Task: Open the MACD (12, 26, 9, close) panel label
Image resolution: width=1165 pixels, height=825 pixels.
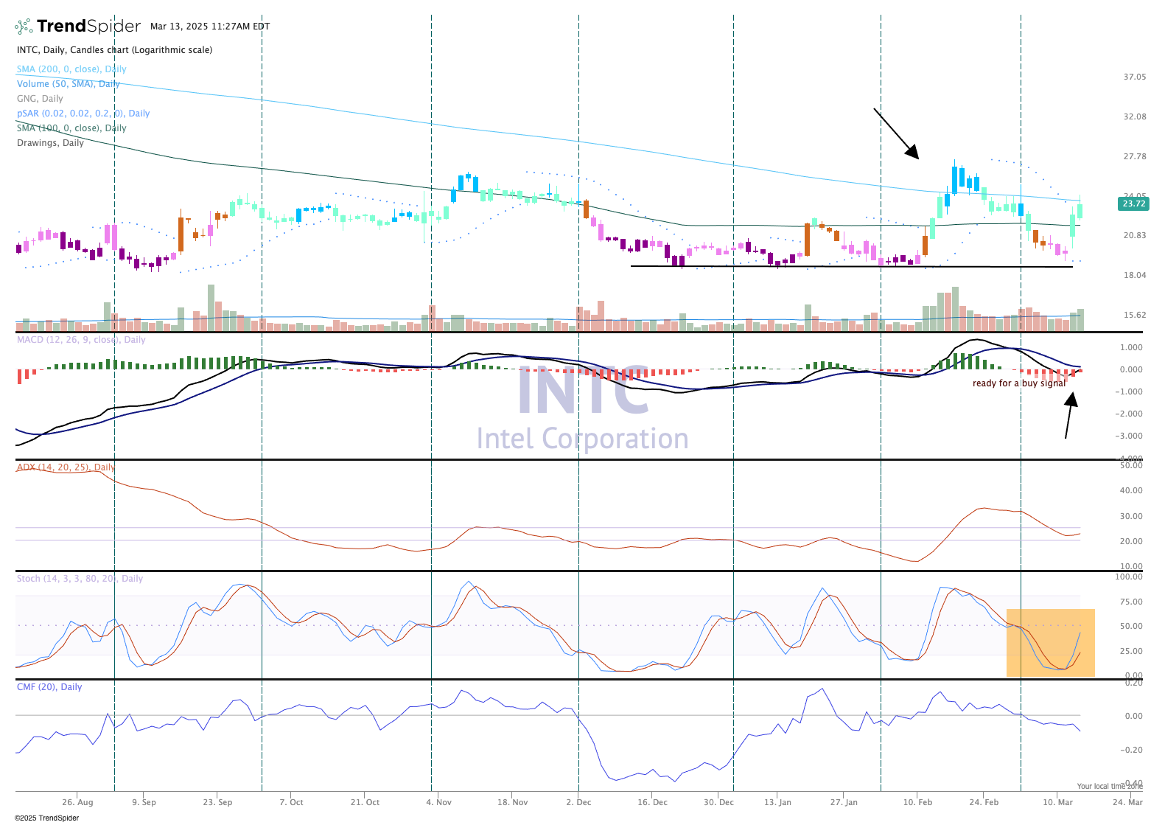Action: click(81, 340)
